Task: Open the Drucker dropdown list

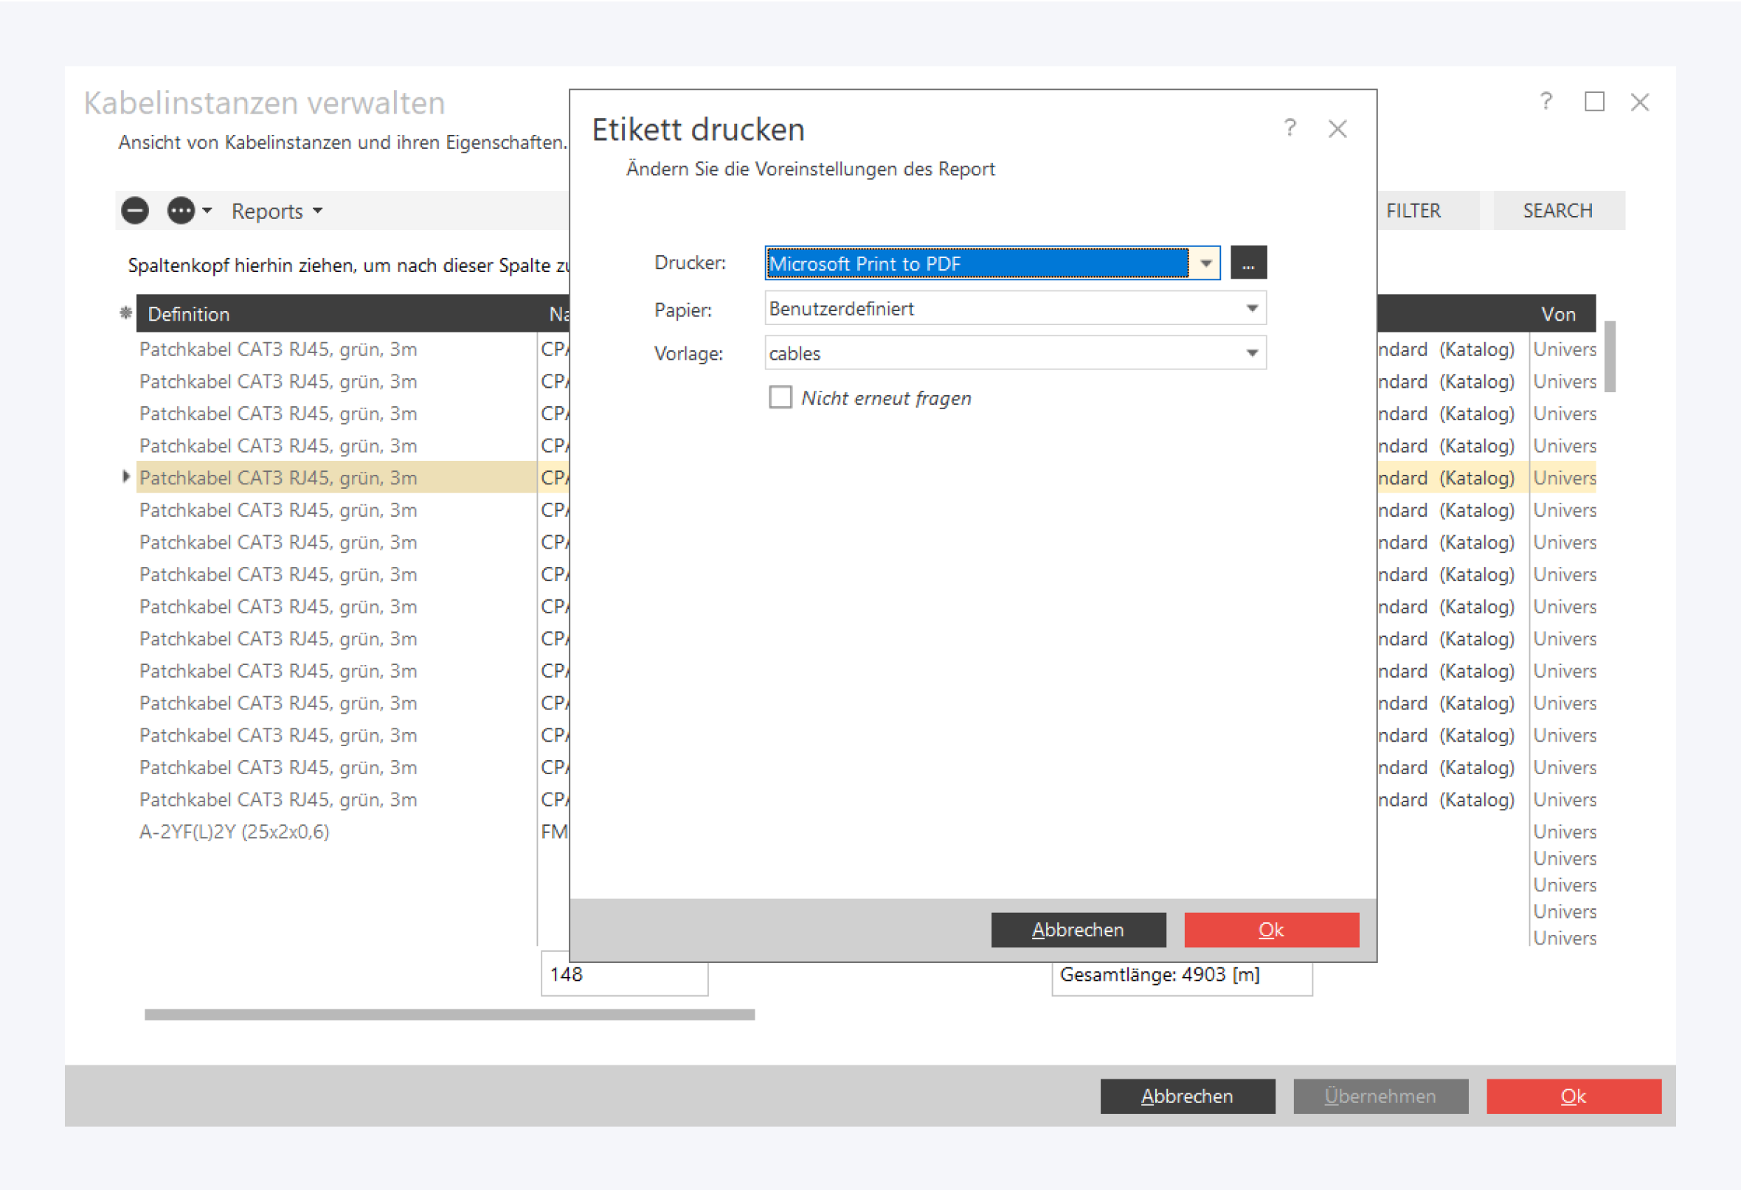Action: (1205, 263)
